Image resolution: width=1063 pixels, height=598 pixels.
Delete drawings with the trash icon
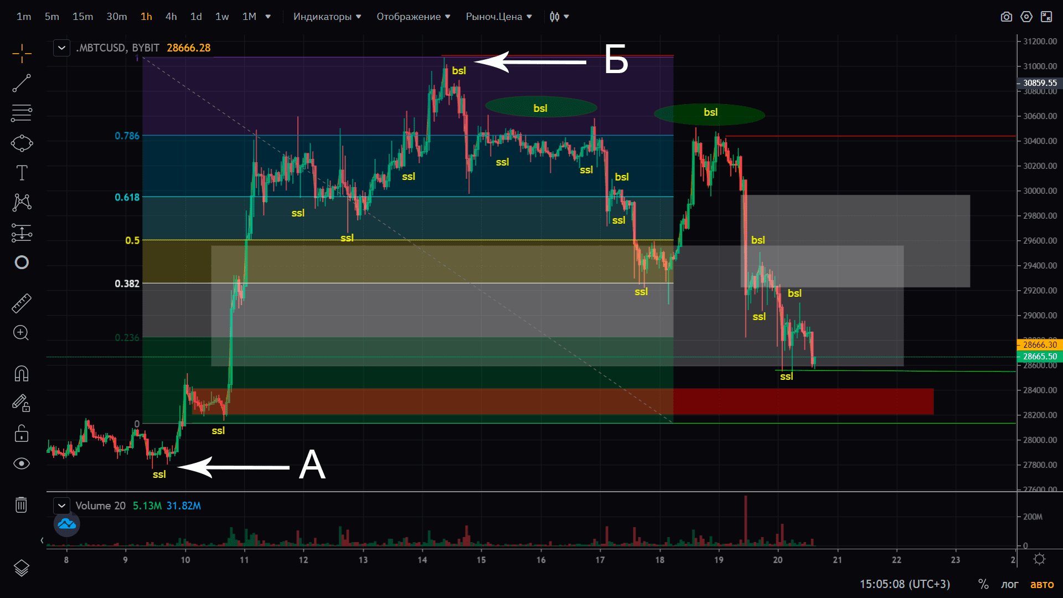pos(21,504)
